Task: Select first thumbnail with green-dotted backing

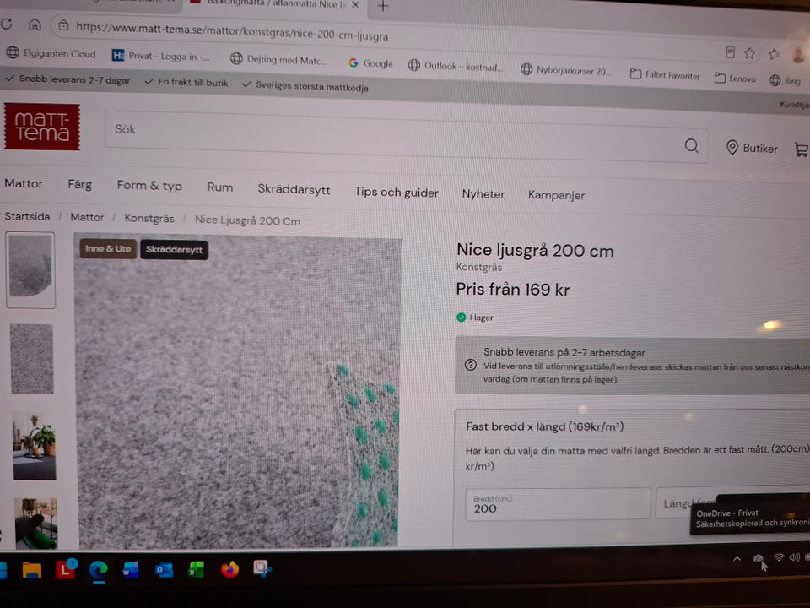Action: click(x=30, y=270)
